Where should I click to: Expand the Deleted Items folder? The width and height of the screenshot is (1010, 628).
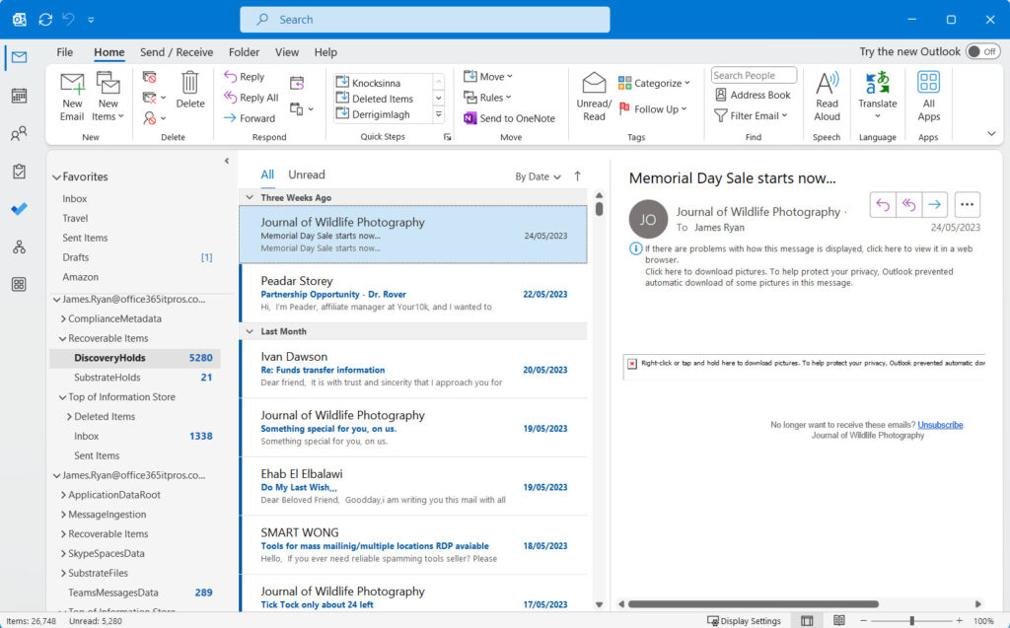pos(69,417)
